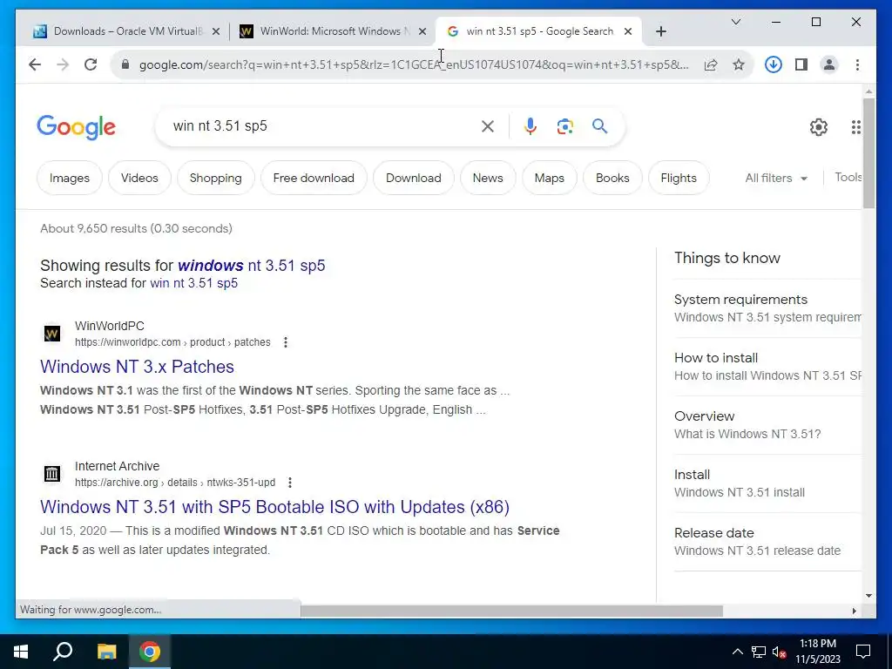Click Chrome icon in taskbar

(x=150, y=652)
